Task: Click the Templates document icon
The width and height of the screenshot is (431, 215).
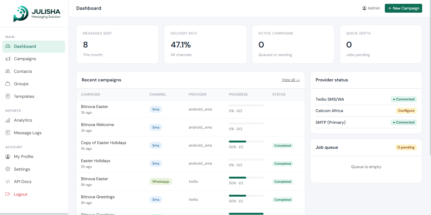Action: click(8, 96)
